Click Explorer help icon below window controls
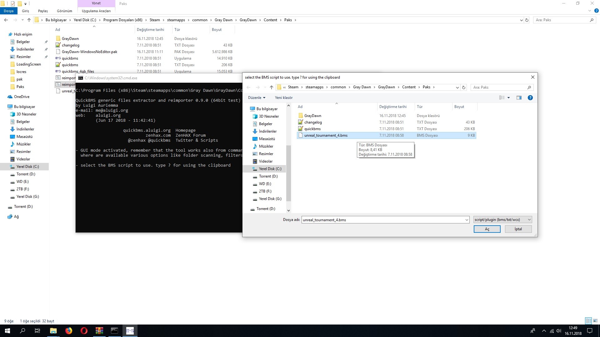Image resolution: width=600 pixels, height=337 pixels. click(x=596, y=11)
